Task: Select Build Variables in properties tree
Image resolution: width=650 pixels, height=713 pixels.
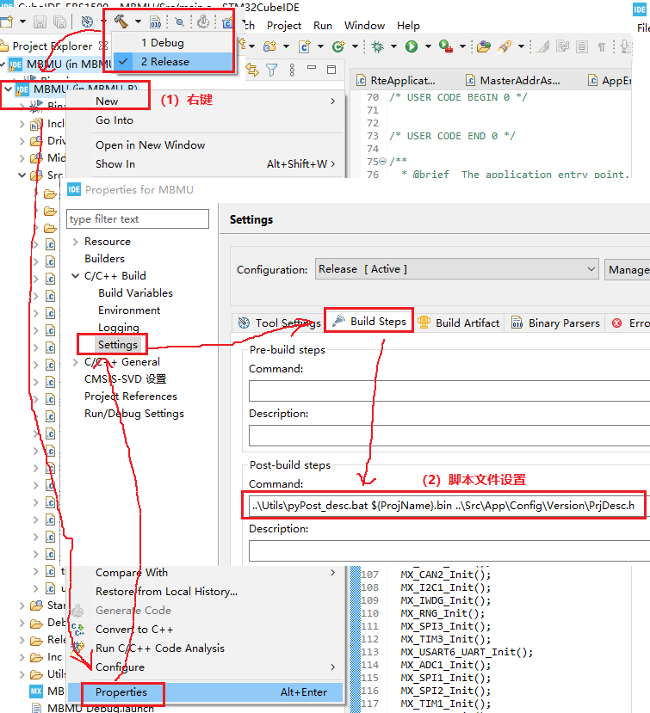Action: pyautogui.click(x=135, y=293)
